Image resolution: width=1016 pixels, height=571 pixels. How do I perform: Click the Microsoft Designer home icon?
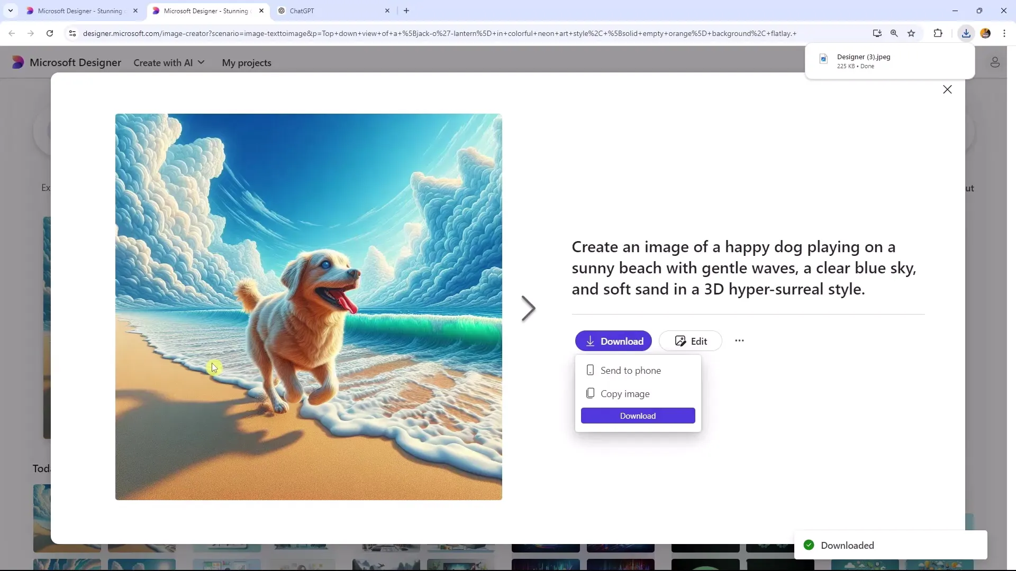[x=17, y=62]
